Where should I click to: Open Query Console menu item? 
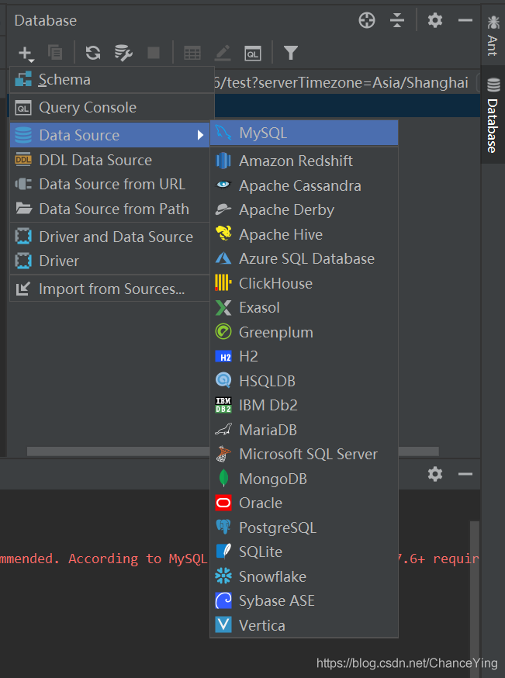pyautogui.click(x=87, y=108)
